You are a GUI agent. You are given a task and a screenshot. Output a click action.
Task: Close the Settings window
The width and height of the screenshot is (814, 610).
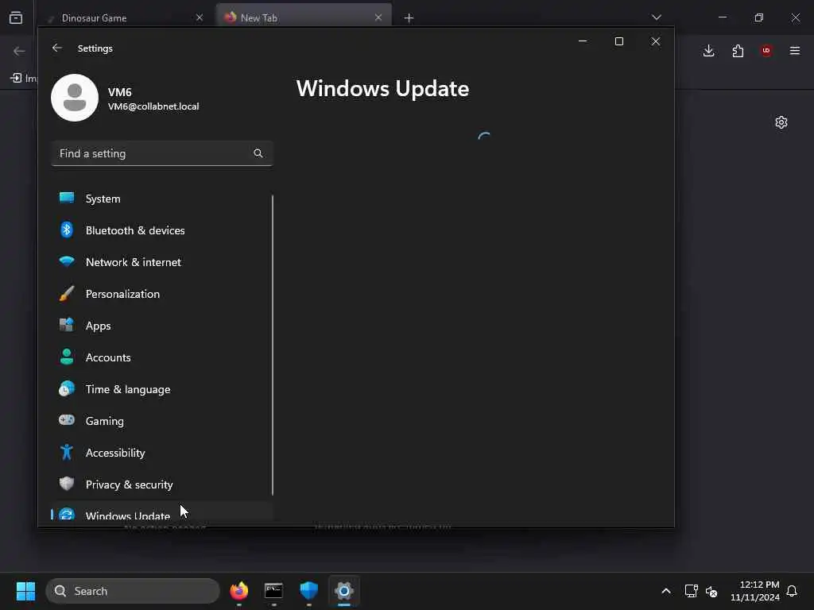point(656,41)
